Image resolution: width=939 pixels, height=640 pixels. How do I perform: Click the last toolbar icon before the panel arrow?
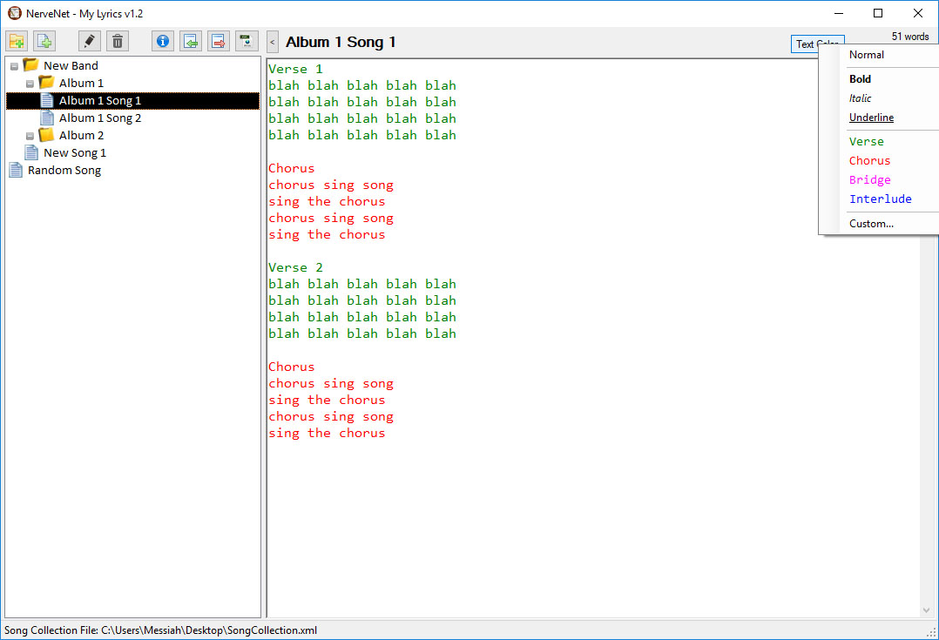247,41
